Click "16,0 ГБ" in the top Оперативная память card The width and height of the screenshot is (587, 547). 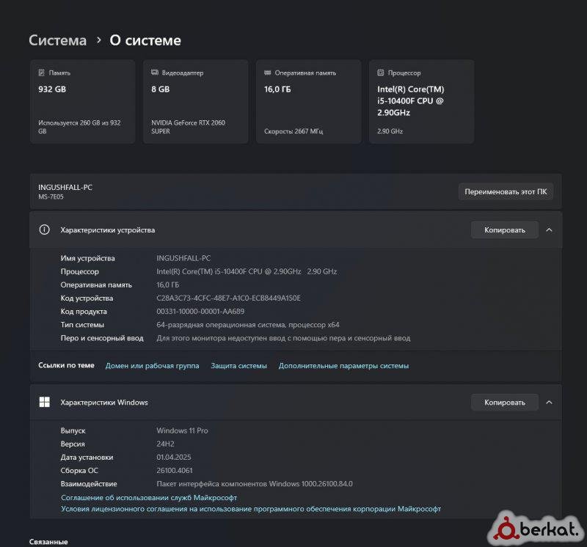coord(277,89)
